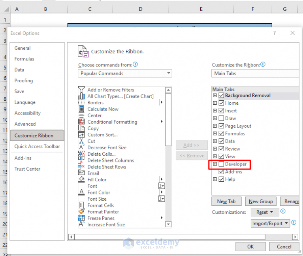Click the commands list scroll up arrow
The width and height of the screenshot is (303, 256).
(x=169, y=90)
